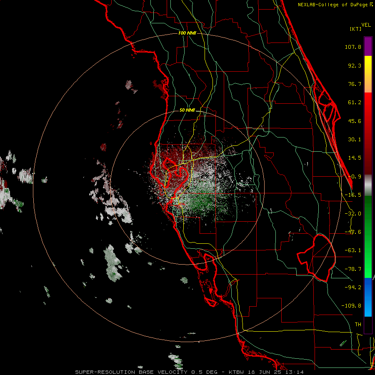Click the 100 NMI range ring label

coord(187,33)
